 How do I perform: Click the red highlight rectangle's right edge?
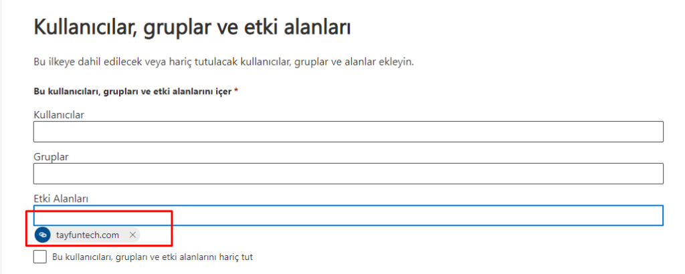[x=172, y=228]
